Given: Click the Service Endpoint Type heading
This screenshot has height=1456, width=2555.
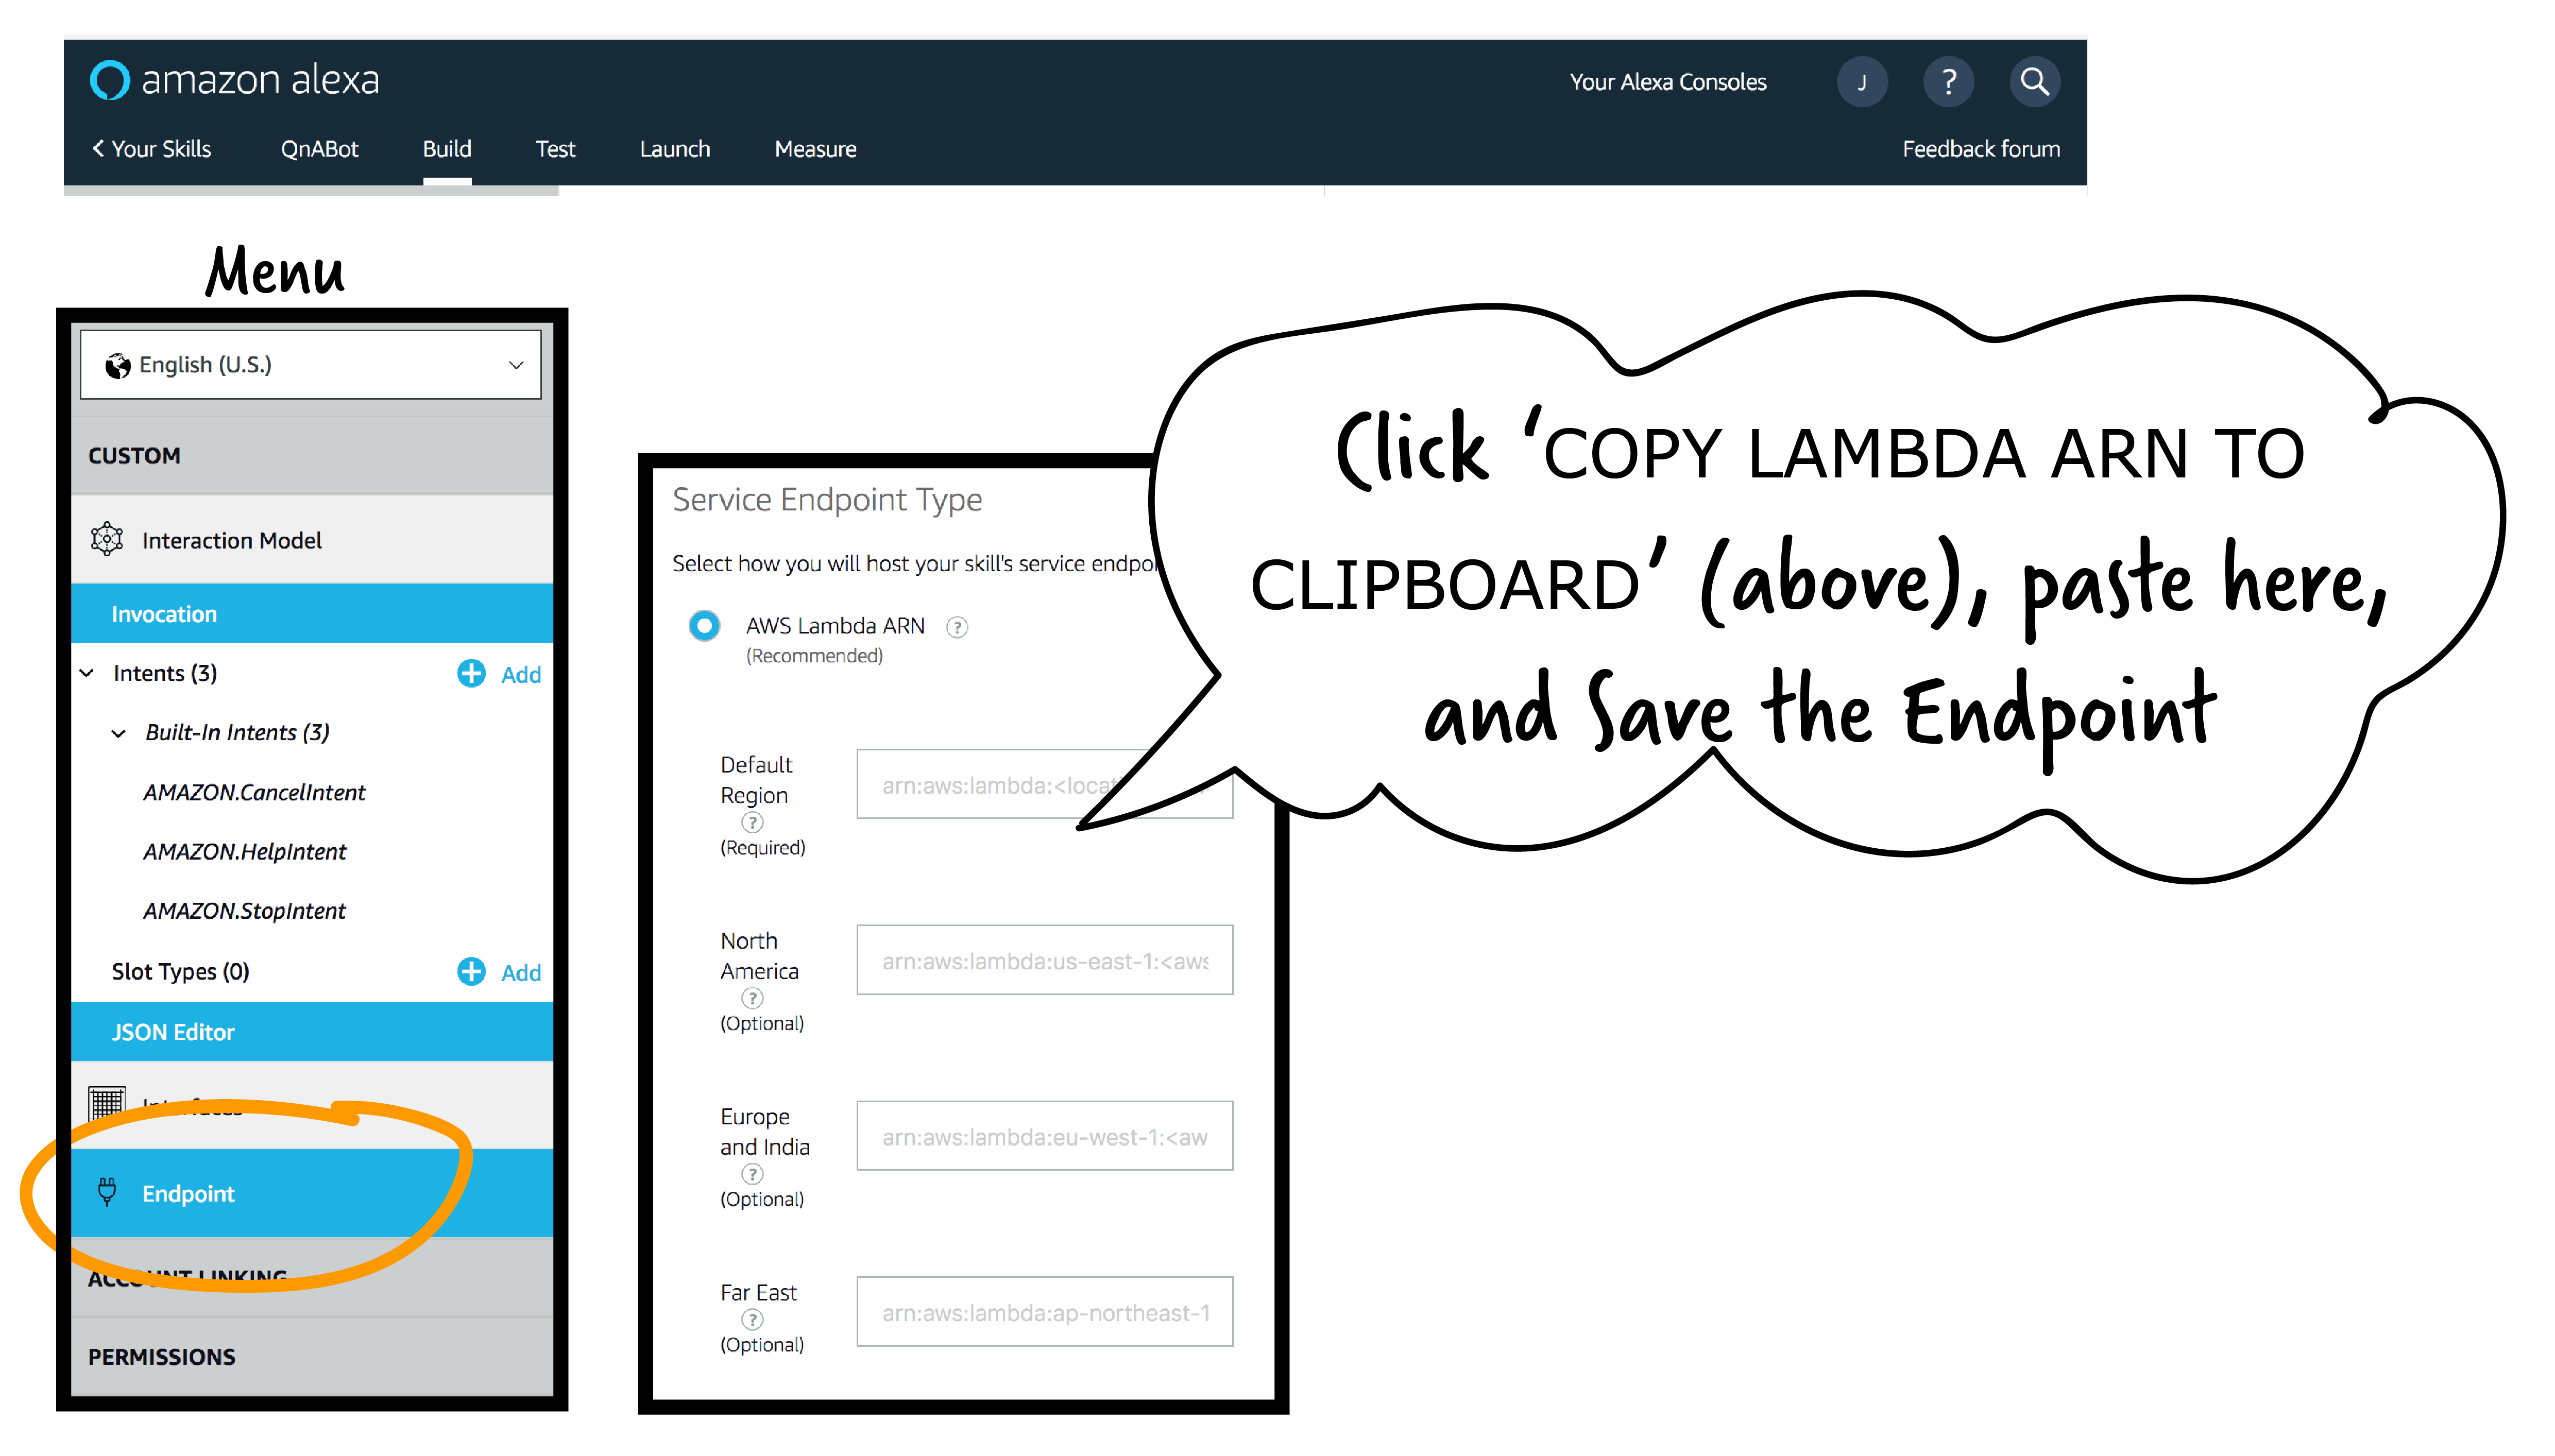Looking at the screenshot, I should tap(827, 499).
